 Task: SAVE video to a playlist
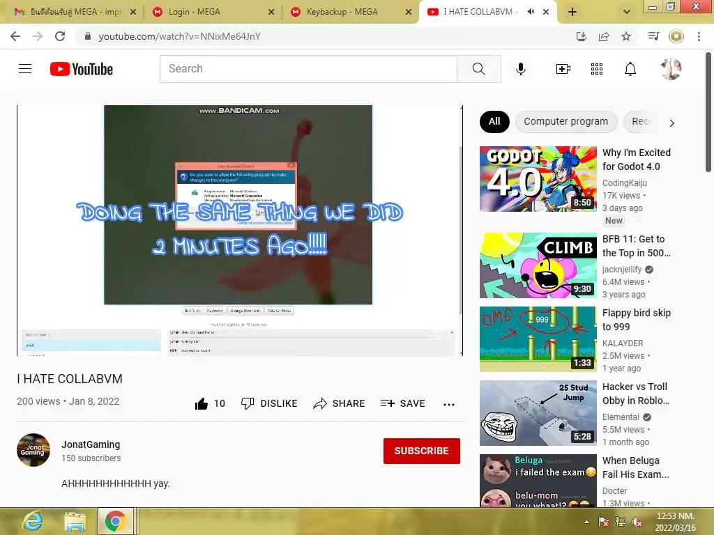coord(403,403)
